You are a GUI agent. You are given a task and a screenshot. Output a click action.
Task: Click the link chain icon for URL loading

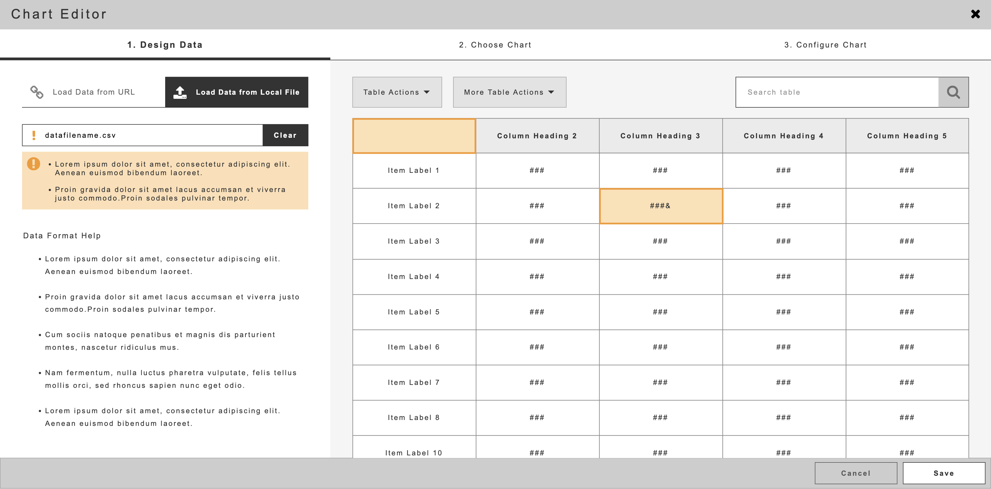point(37,92)
